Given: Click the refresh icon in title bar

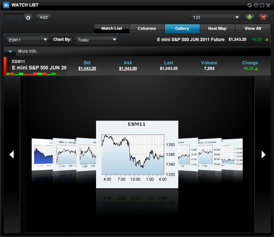Looking at the screenshot, I should [250, 5].
